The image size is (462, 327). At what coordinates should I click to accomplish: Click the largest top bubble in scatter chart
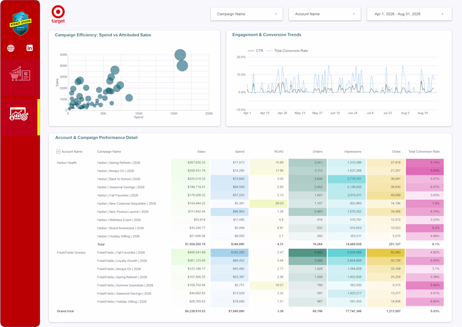(x=180, y=55)
